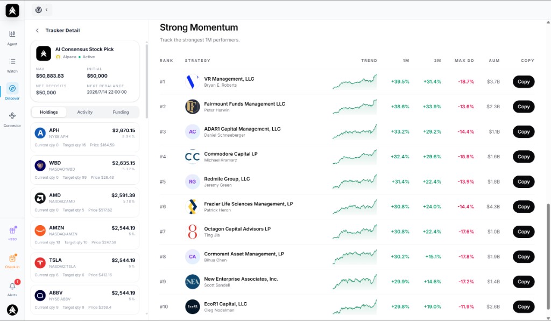Viewport: 551px width, 321px height.
Task: Switch to the Holdings tab
Action: 49,112
